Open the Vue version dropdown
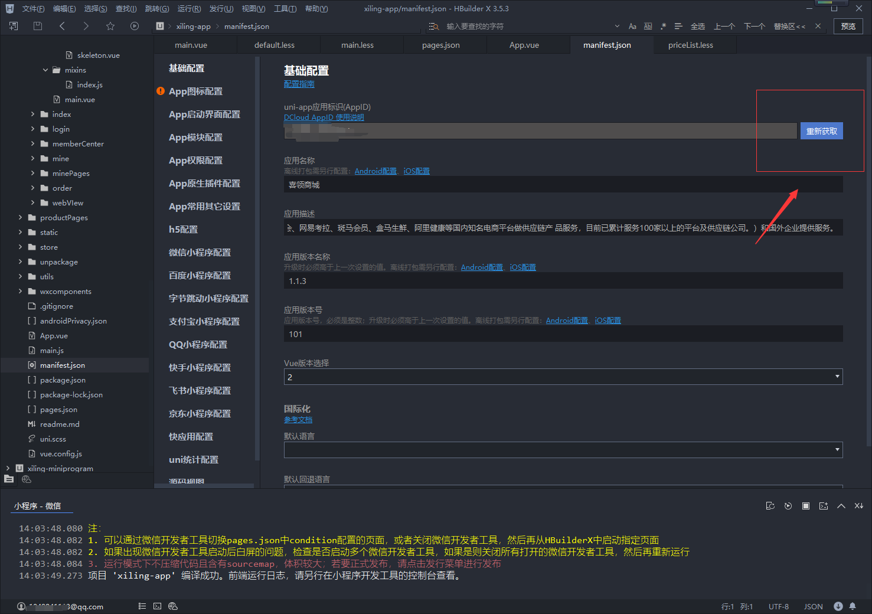The width and height of the screenshot is (872, 614). coord(563,377)
